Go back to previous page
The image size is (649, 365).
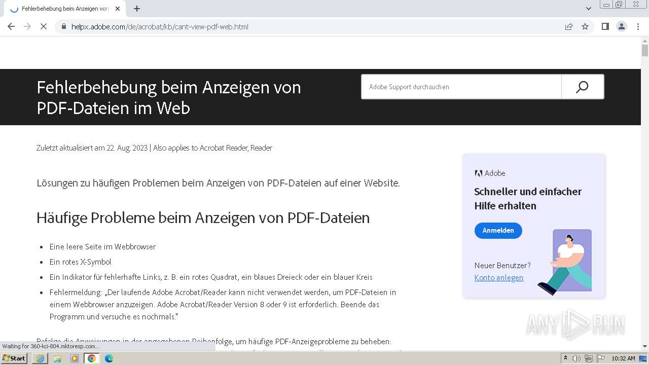point(11,26)
